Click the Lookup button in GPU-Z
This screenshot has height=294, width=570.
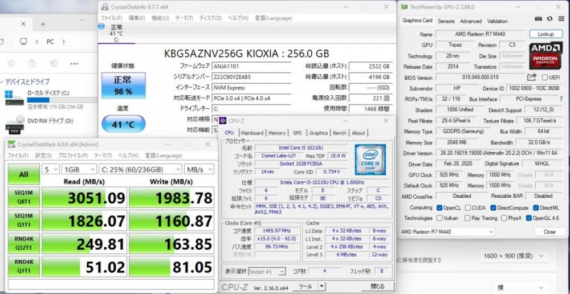pos(545,34)
